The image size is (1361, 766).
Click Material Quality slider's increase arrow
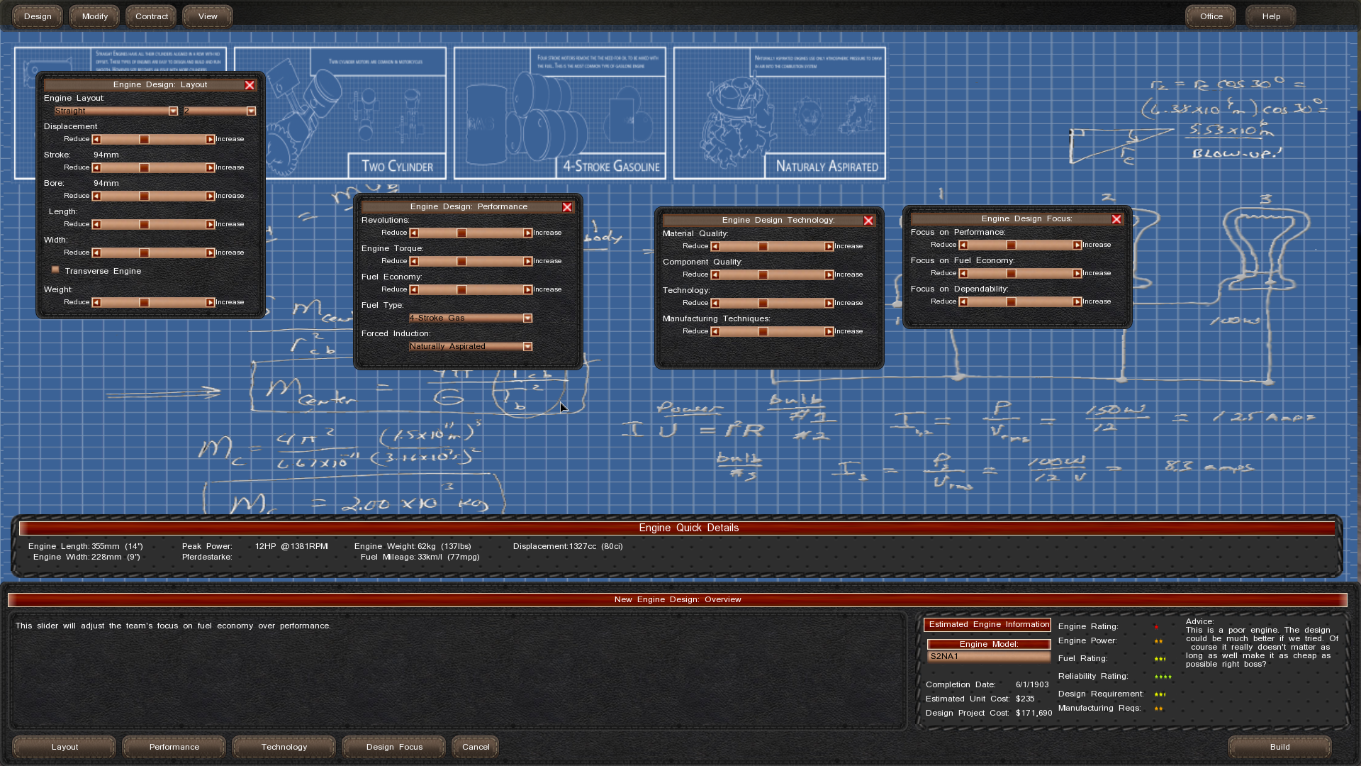829,247
